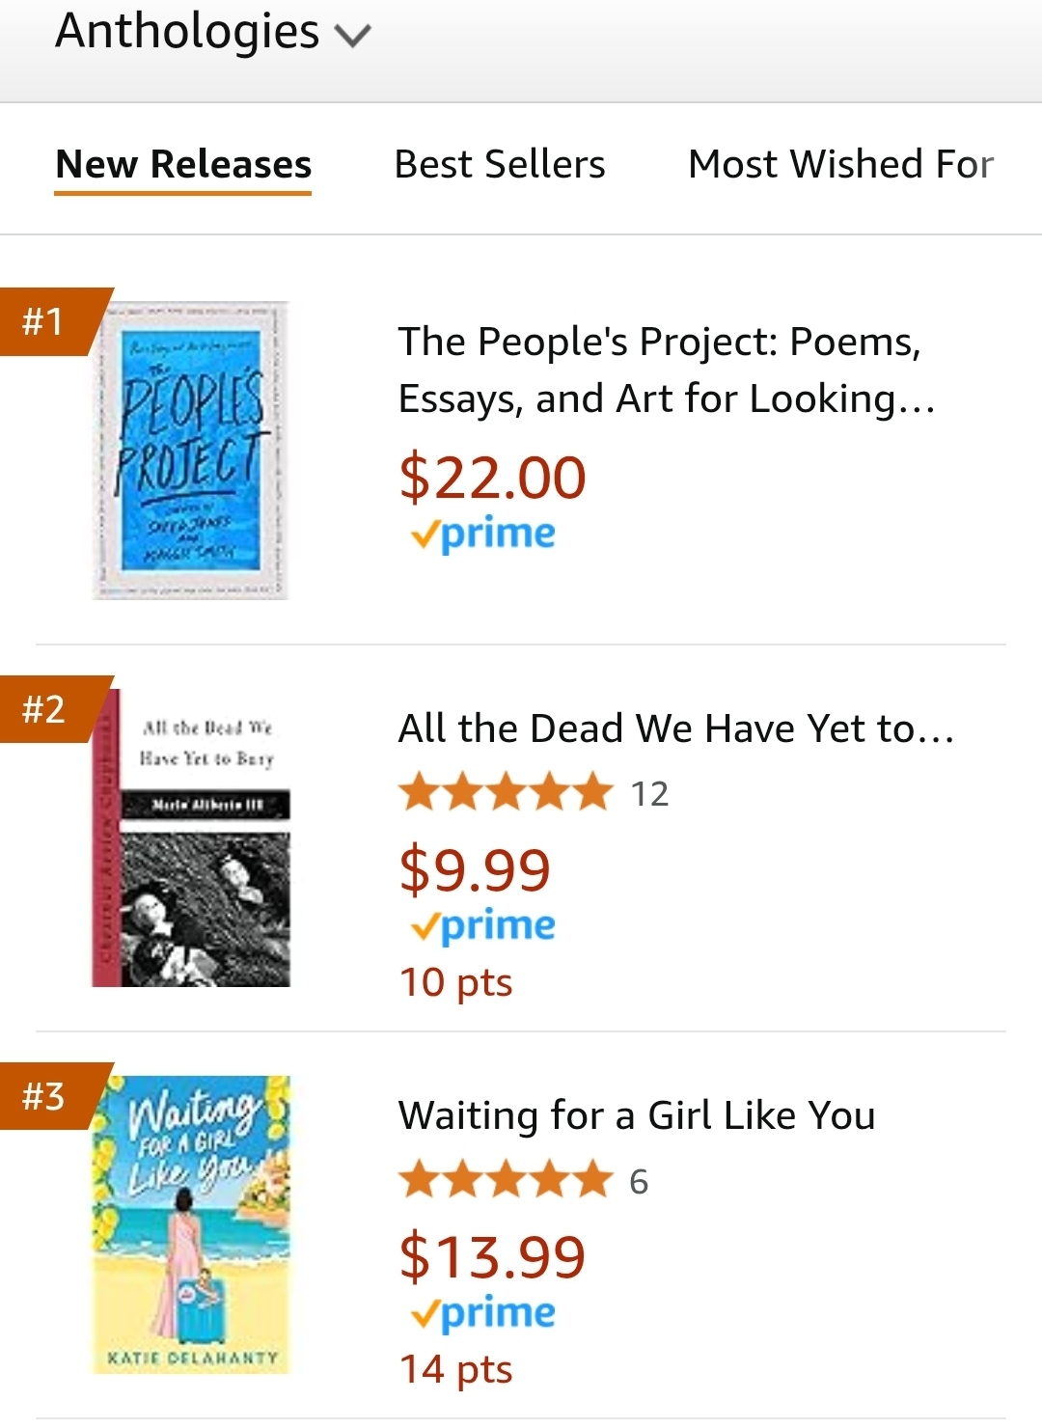Tap the $9.99 price
This screenshot has width=1042, height=1428.
[475, 869]
